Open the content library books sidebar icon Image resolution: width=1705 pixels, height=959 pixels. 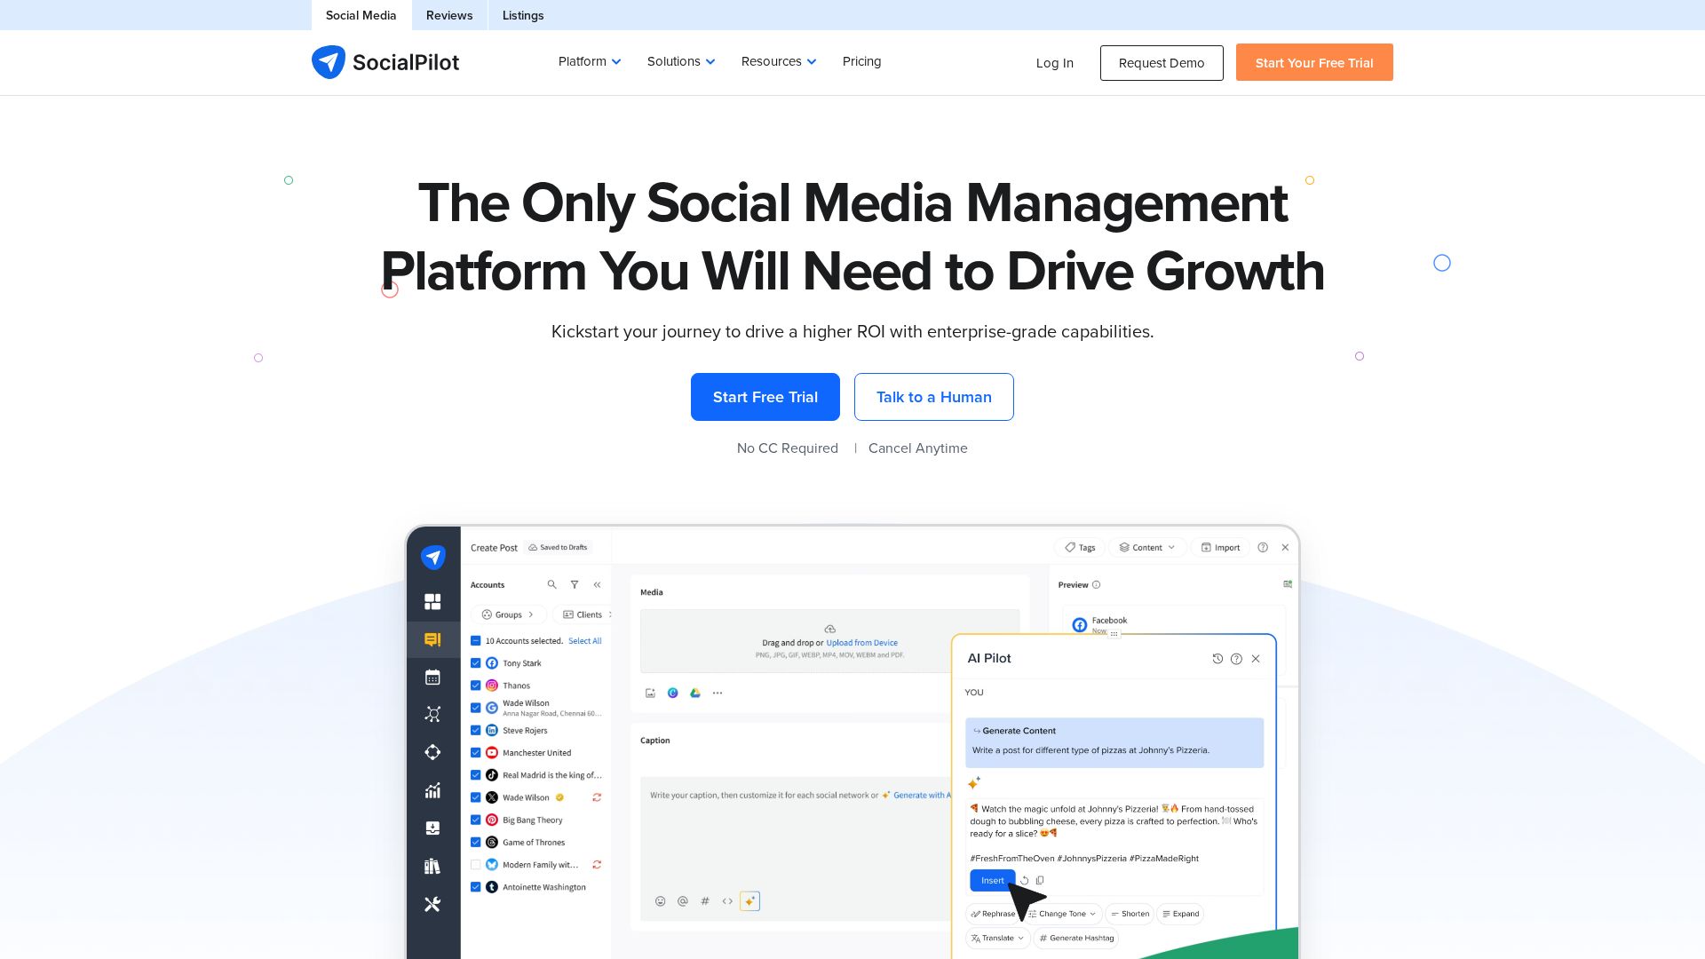(x=432, y=867)
